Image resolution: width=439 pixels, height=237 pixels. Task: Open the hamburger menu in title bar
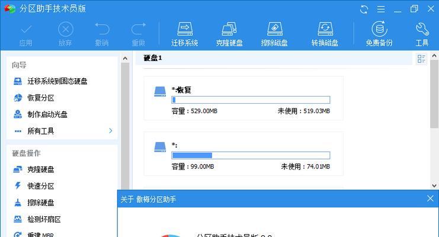click(381, 9)
